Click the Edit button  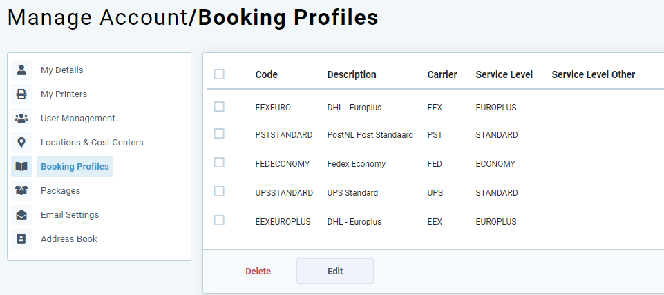pyautogui.click(x=335, y=272)
